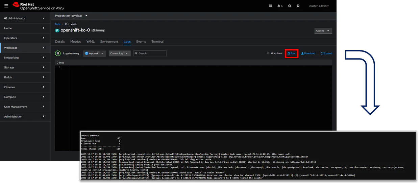This screenshot has height=183, width=419.
Task: Open the Current log dropdown
Action: click(120, 53)
